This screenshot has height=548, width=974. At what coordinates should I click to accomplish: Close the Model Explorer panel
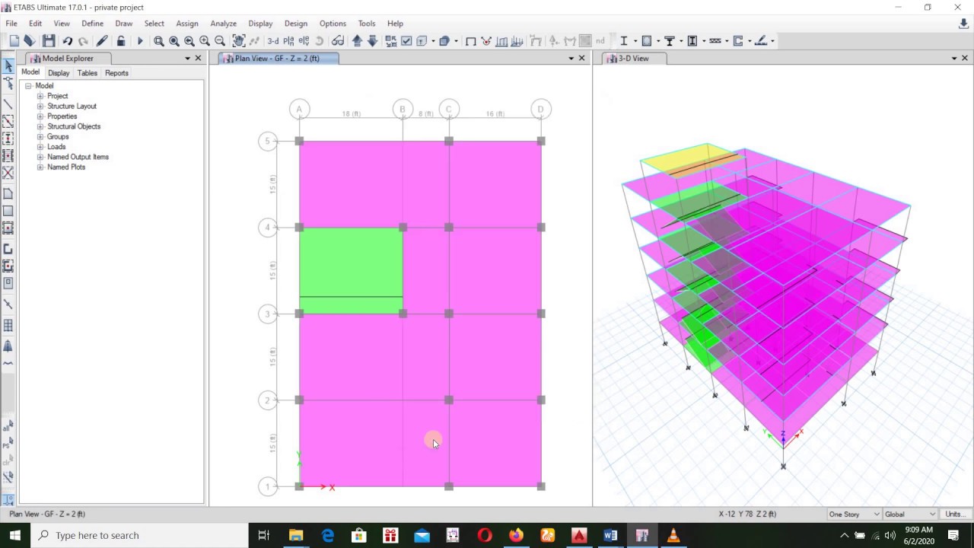pos(199,59)
